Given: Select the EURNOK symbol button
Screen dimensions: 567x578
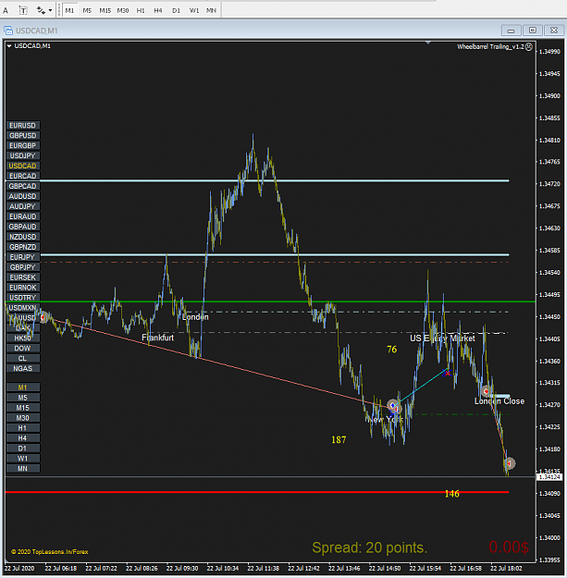Looking at the screenshot, I should point(23,288).
